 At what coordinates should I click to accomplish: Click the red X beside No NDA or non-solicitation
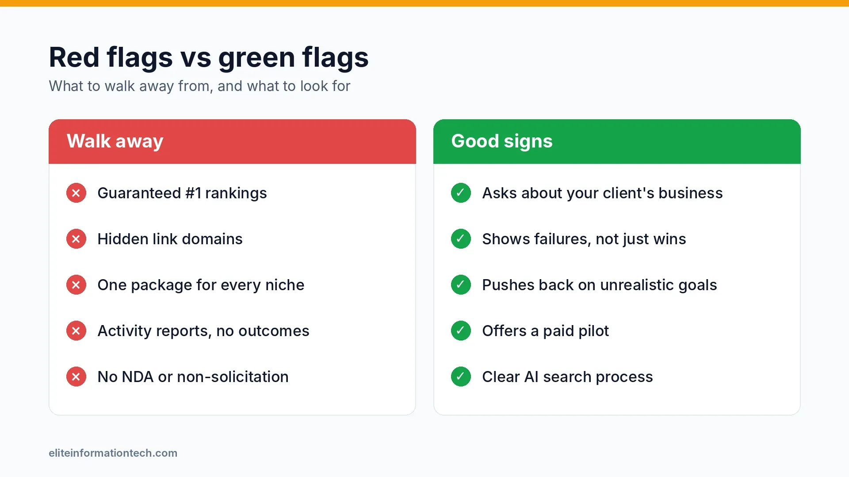[76, 377]
